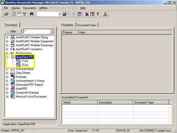Expand the Hookups node
177x133 pixels.
tap(7, 77)
